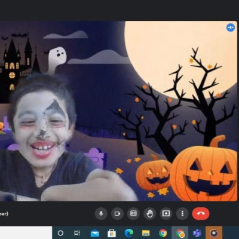Open the orange music app on taskbar
The height and width of the screenshot is (239, 239).
(x=214, y=233)
